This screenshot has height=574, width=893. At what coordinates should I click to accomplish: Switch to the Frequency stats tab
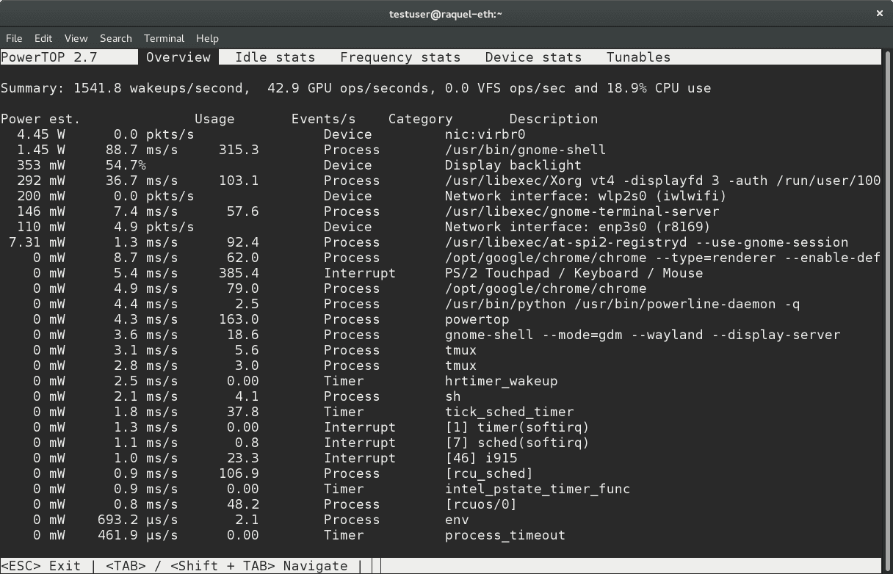(x=400, y=57)
